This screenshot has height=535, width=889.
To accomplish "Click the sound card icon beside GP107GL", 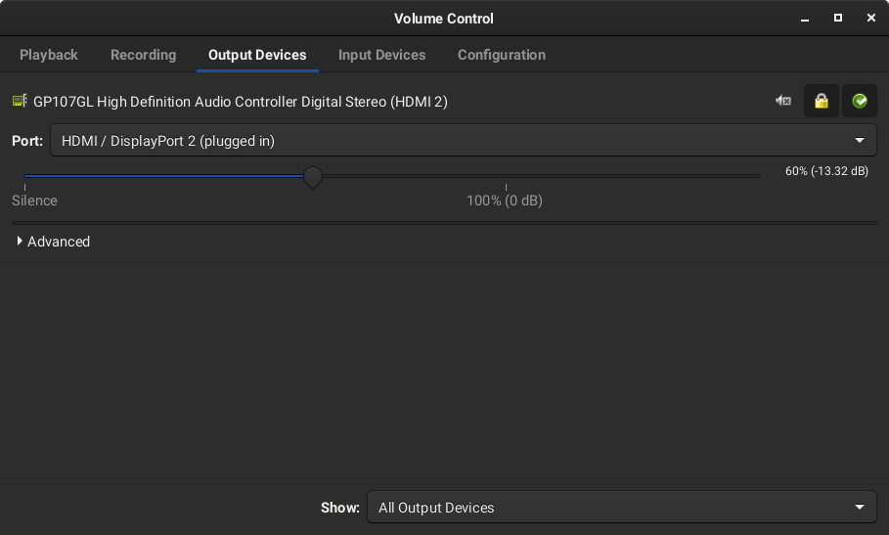I will pyautogui.click(x=20, y=101).
